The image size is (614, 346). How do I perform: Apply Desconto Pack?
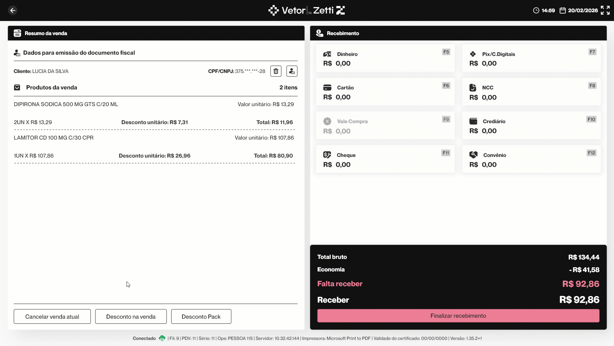click(201, 316)
